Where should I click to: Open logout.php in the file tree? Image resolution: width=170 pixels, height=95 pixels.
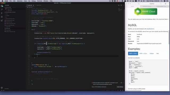pos(8,30)
